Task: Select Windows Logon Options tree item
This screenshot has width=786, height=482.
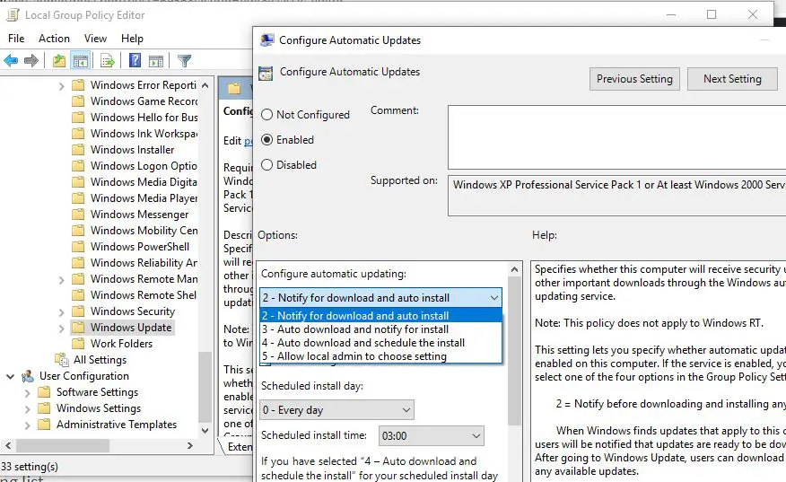Action: (x=144, y=166)
